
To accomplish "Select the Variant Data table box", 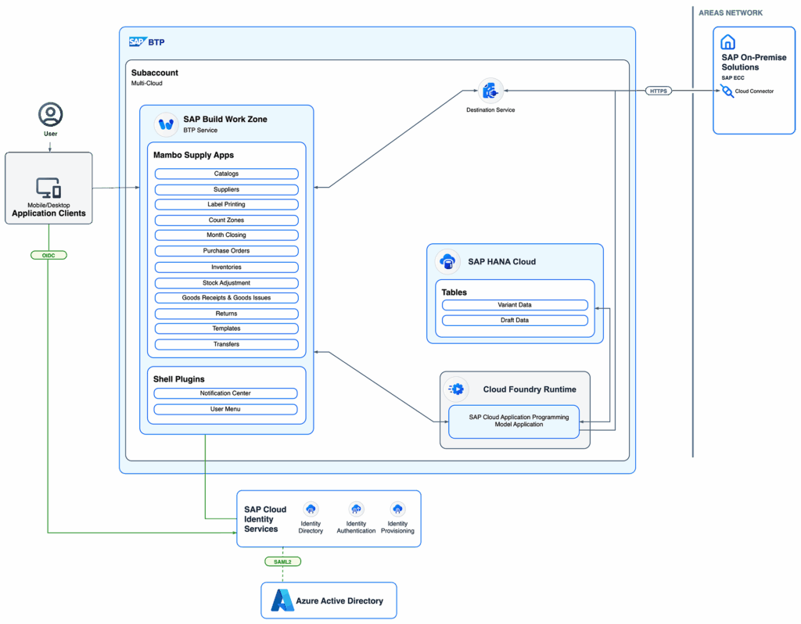I will click(515, 305).
